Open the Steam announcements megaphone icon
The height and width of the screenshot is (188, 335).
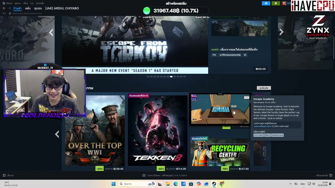tap(266, 3)
